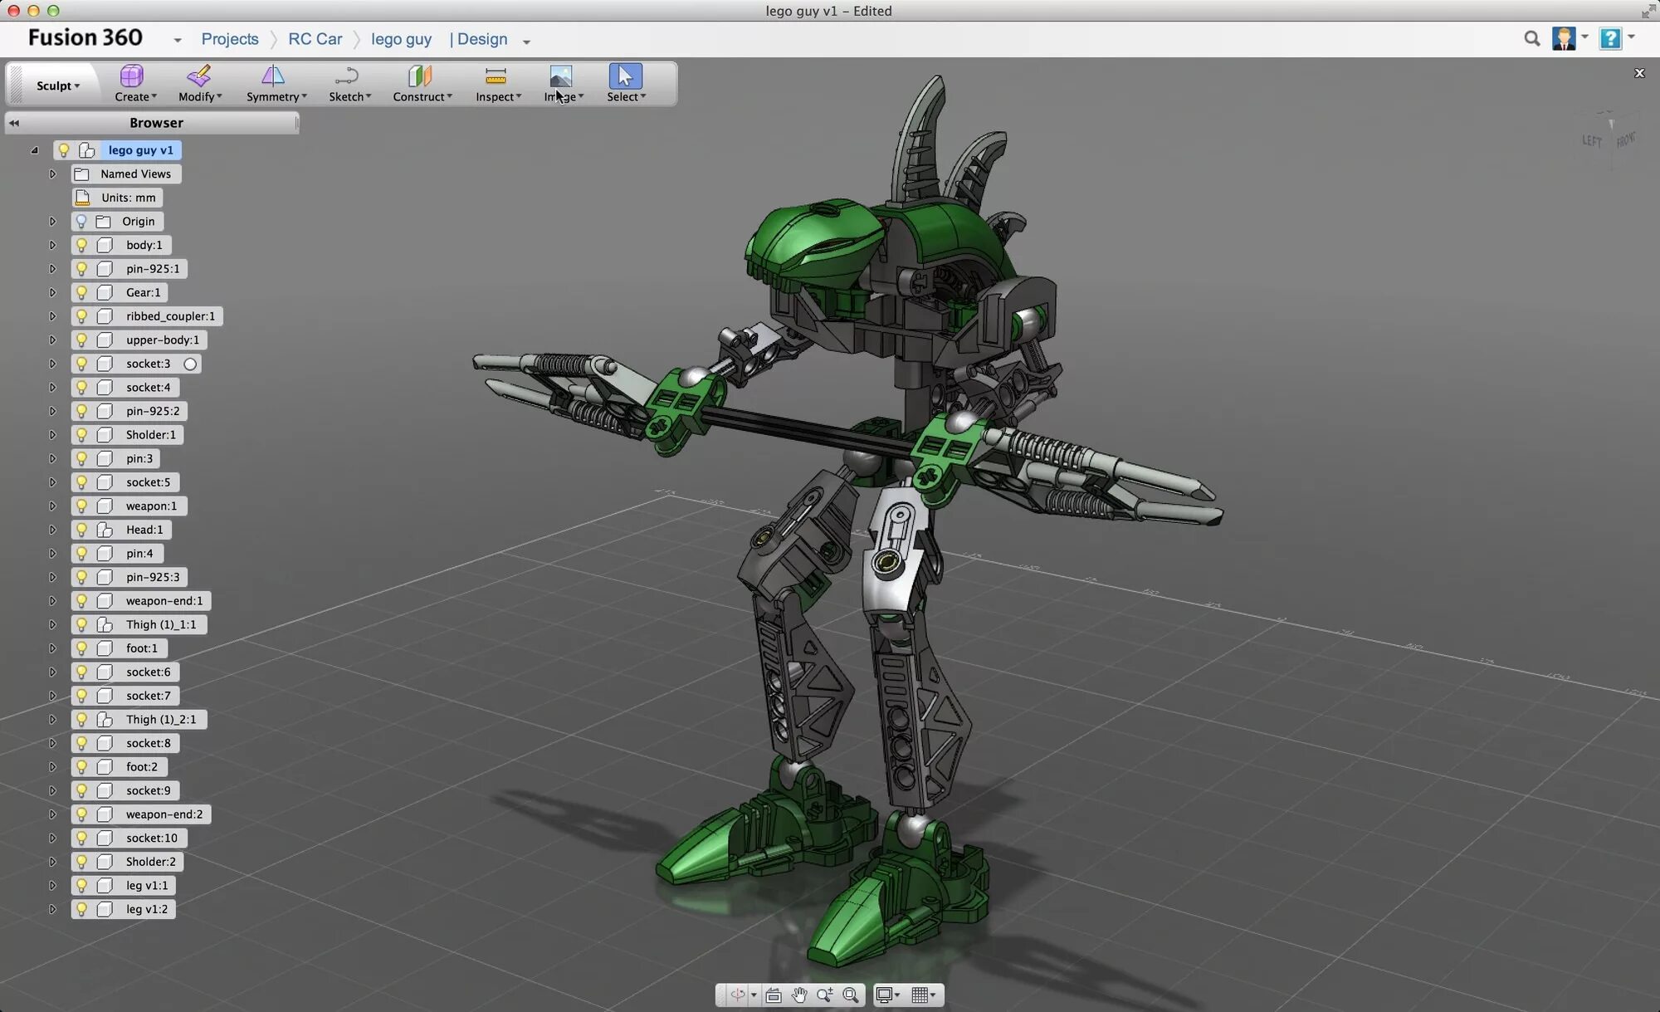Hide the body:1 component lightbulb

coord(81,245)
